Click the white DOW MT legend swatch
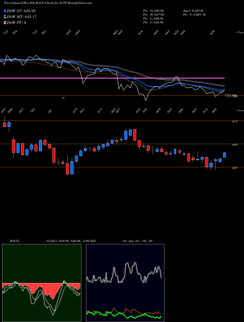 coord(5,17)
